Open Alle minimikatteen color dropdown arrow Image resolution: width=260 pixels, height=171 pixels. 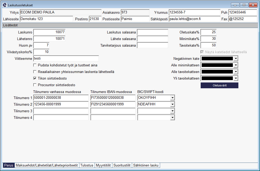236,65
